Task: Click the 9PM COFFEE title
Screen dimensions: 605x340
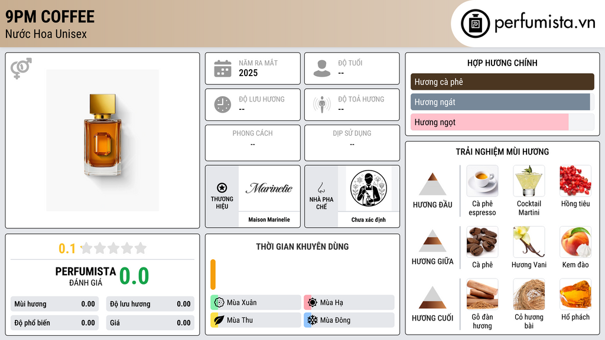Action: pos(50,17)
